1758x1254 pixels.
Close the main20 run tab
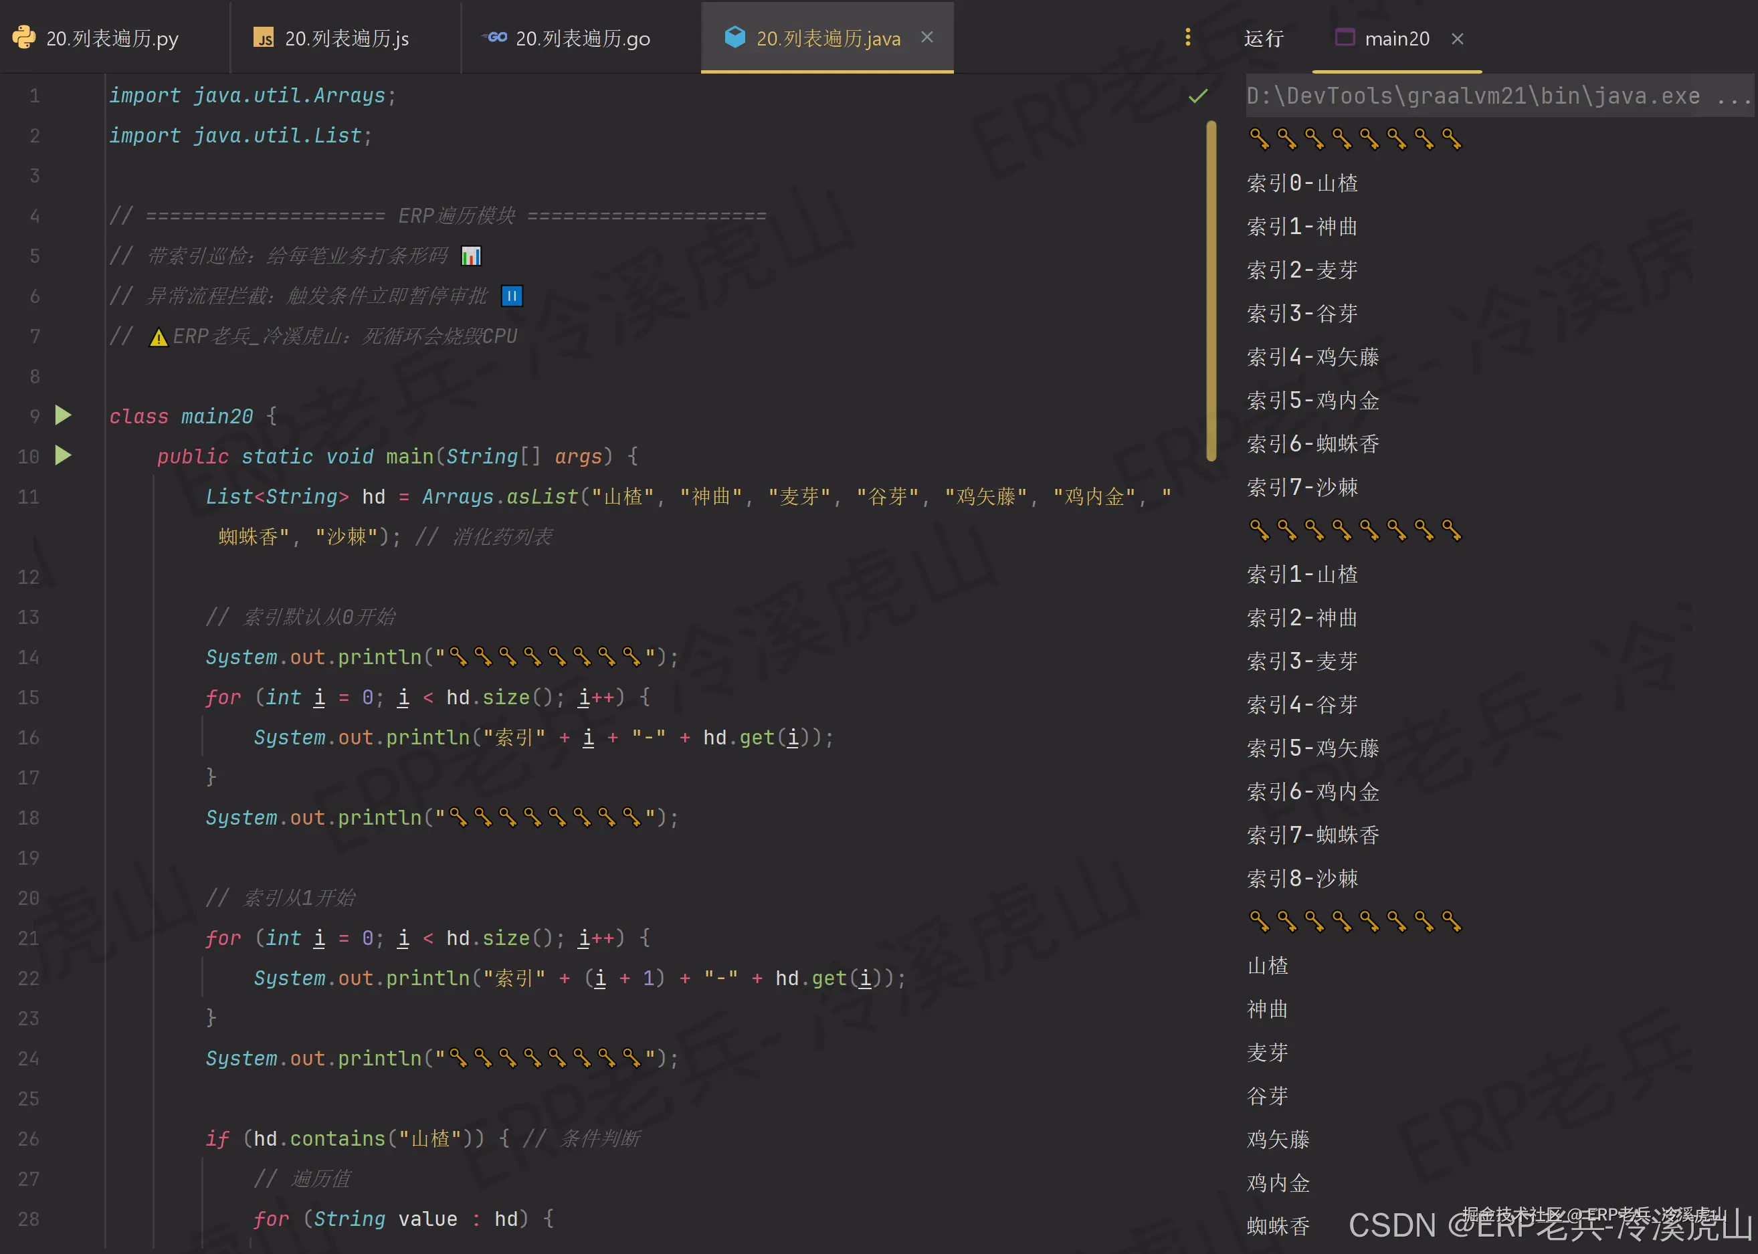[x=1457, y=39]
